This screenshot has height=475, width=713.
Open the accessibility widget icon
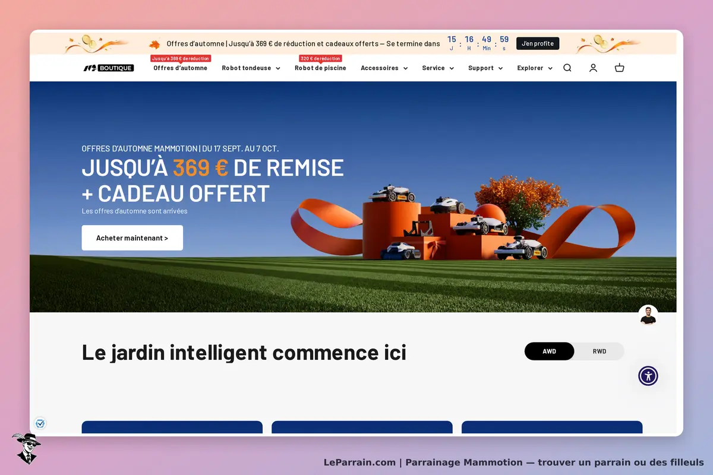pos(648,376)
